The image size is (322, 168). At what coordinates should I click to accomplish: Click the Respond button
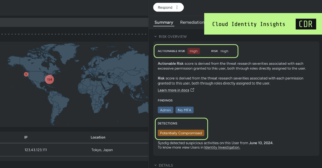tap(165, 7)
